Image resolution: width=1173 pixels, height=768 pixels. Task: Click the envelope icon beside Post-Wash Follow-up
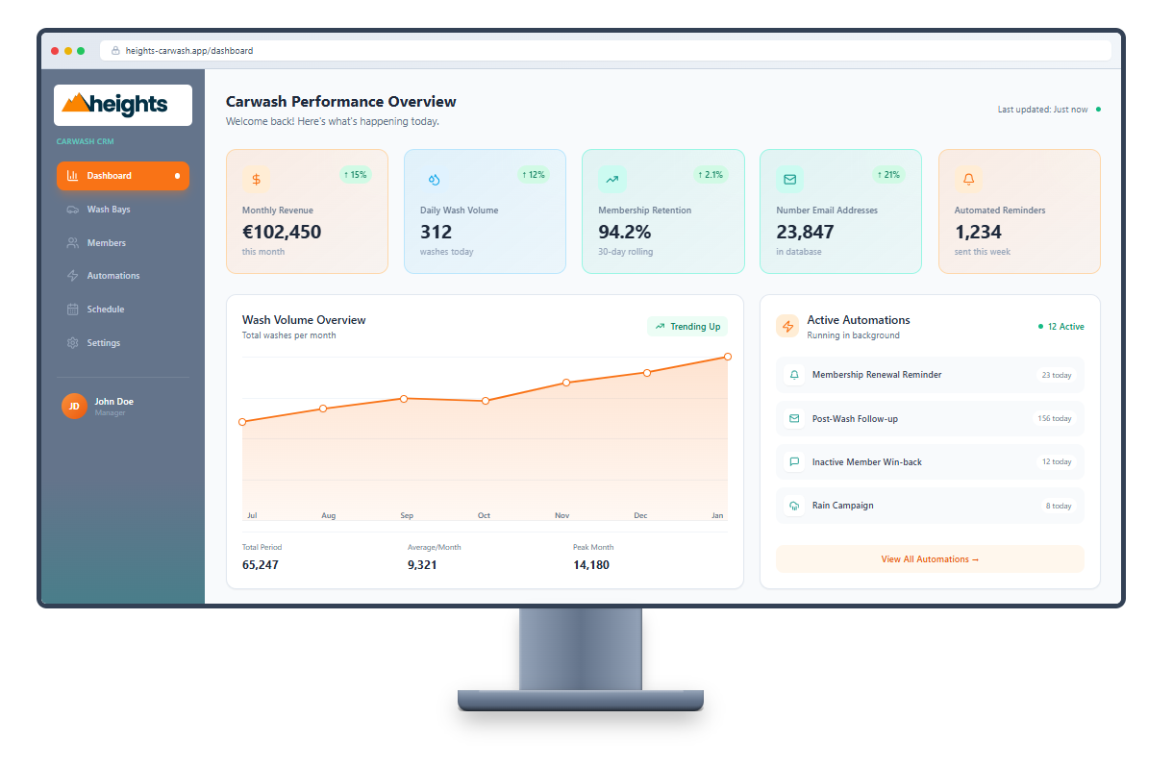793,418
